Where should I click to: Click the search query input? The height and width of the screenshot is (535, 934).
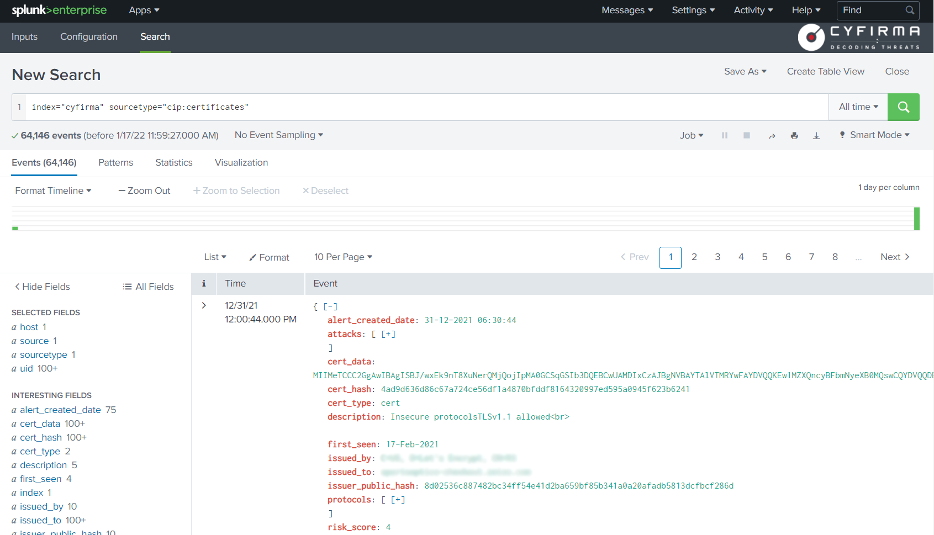point(426,107)
